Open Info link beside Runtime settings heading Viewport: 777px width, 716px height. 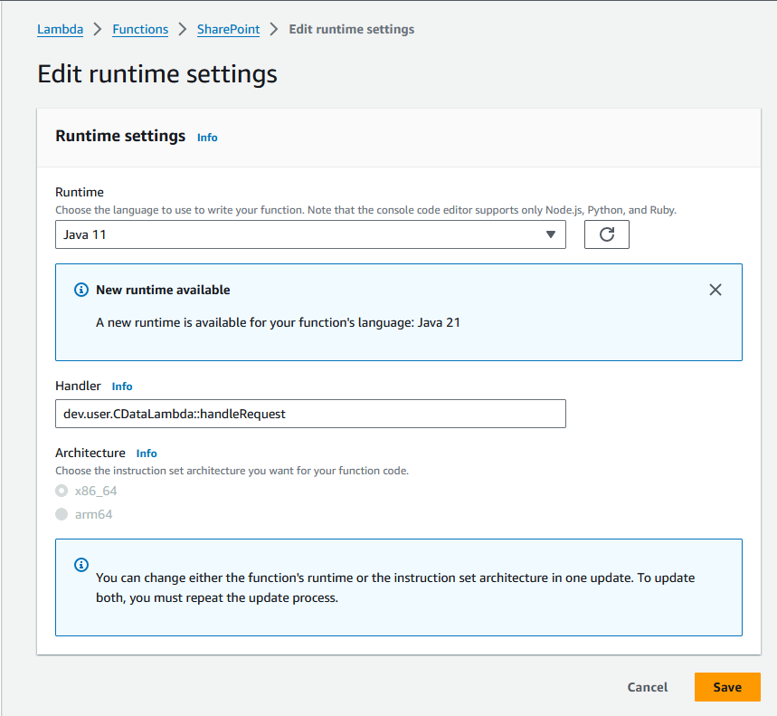[207, 138]
